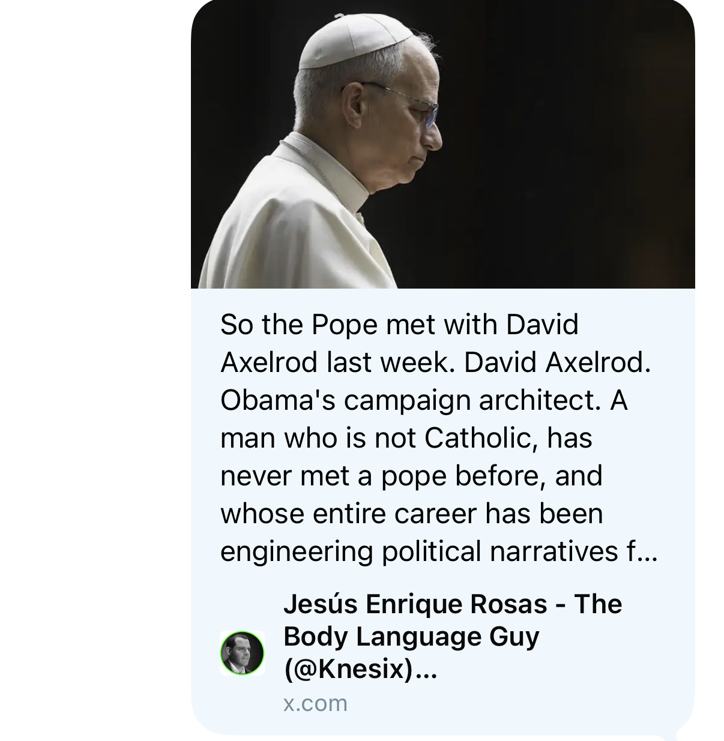The height and width of the screenshot is (741, 724).
Task: Click the "never met a pope before" line
Action: pos(411,476)
